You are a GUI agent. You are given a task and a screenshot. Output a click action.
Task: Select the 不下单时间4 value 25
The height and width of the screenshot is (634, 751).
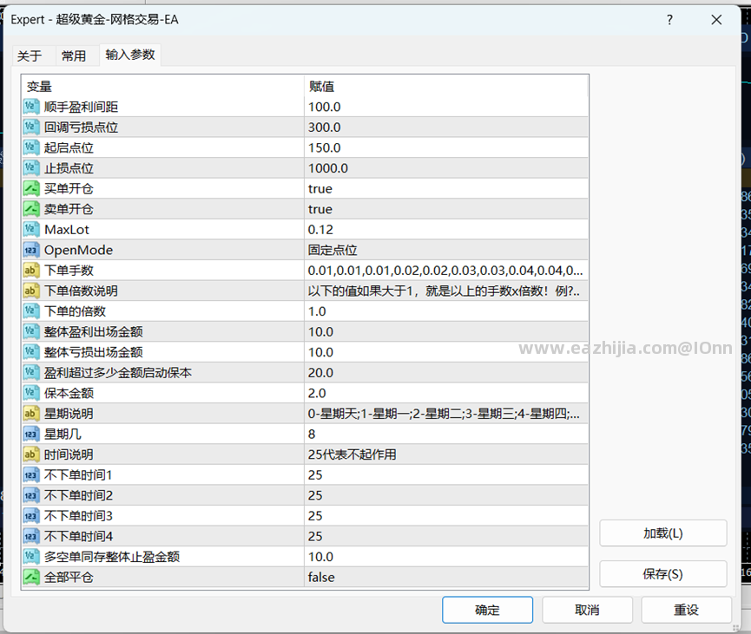[446, 536]
